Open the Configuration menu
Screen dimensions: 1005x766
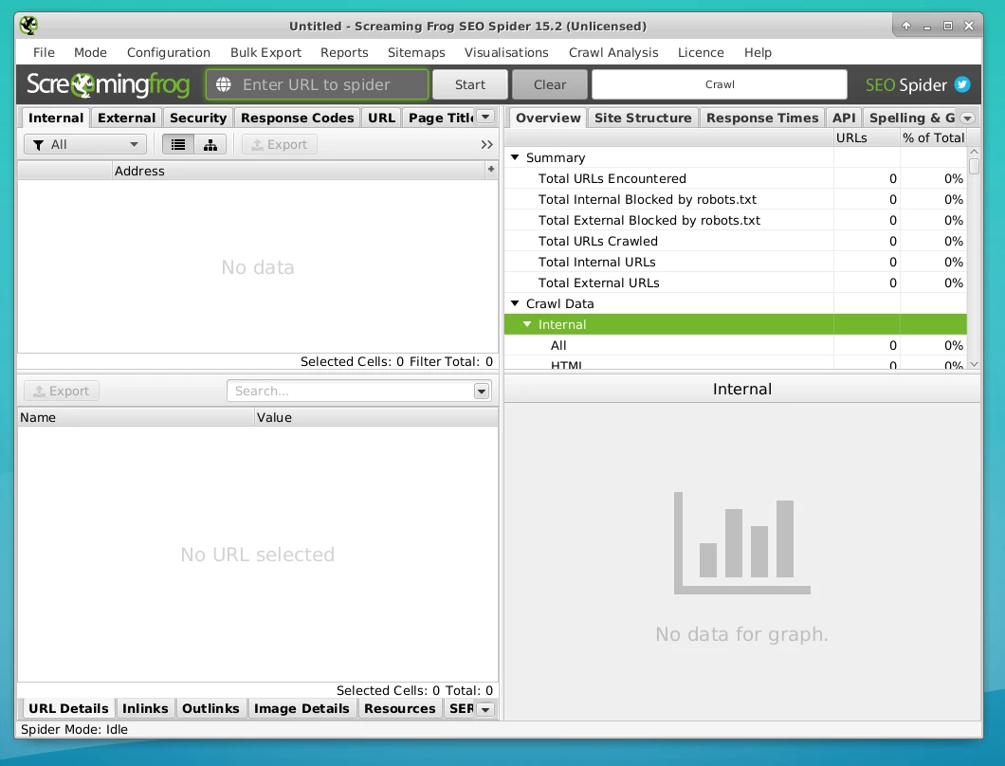coord(169,52)
